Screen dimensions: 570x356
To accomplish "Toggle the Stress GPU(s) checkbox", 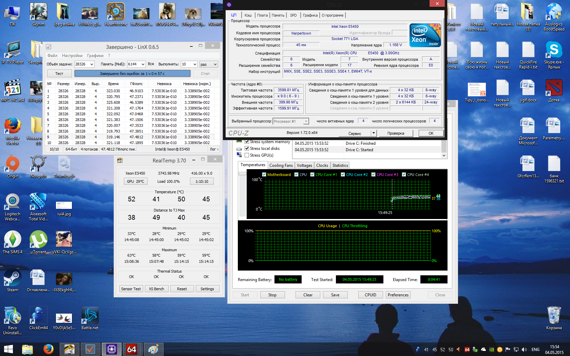I will pos(247,155).
